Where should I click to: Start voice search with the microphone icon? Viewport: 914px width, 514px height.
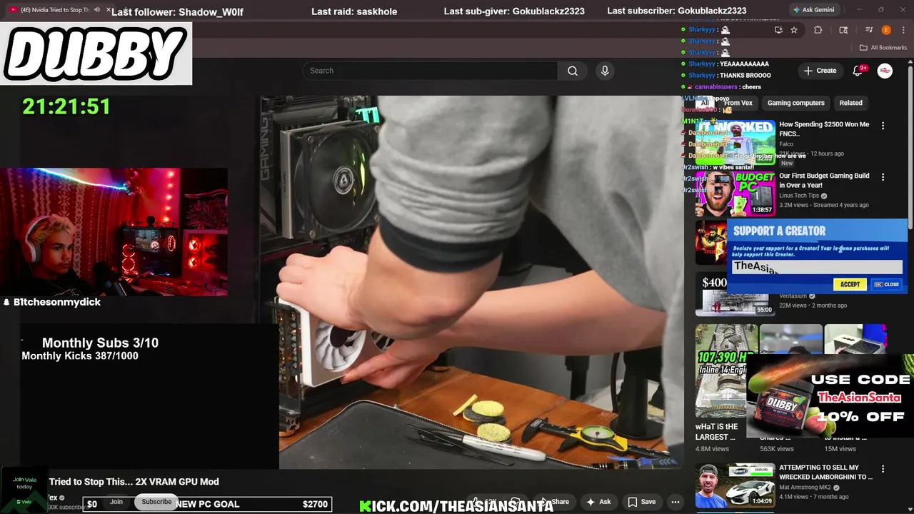pyautogui.click(x=605, y=71)
